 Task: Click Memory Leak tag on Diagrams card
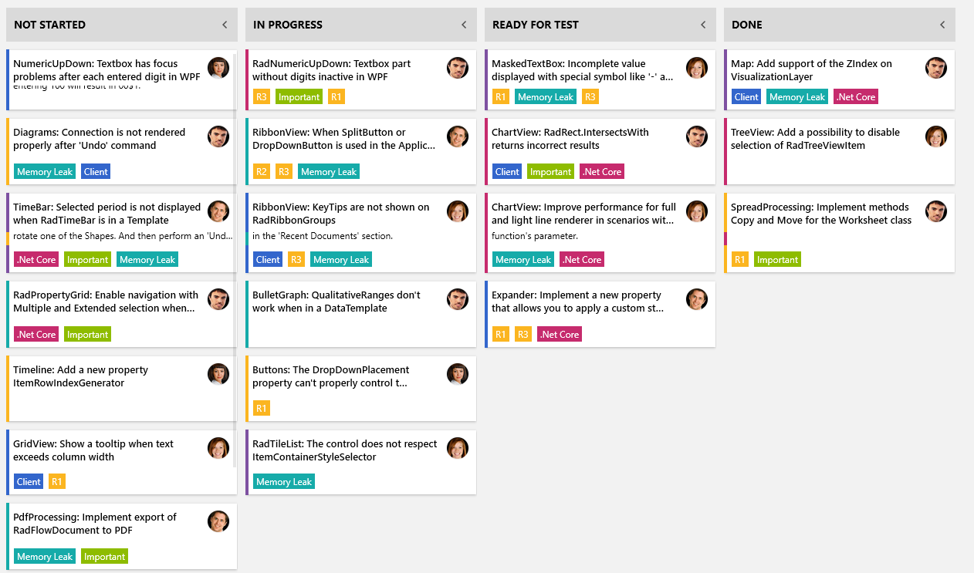(45, 172)
